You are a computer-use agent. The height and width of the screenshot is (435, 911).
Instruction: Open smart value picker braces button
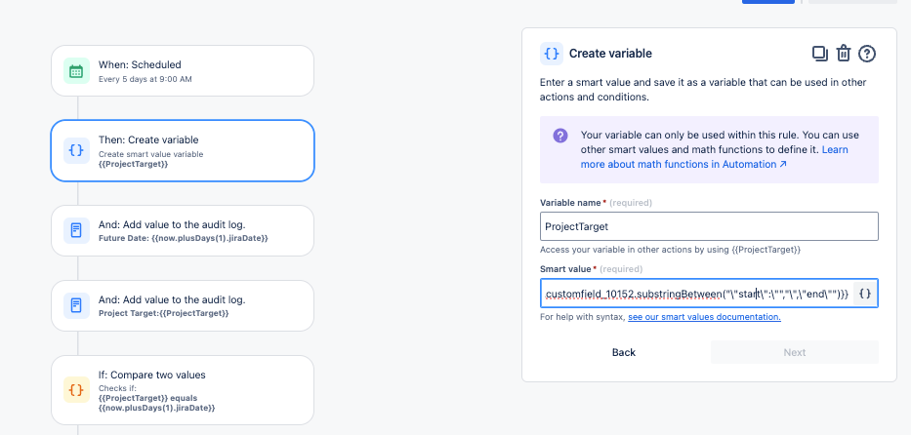(864, 294)
